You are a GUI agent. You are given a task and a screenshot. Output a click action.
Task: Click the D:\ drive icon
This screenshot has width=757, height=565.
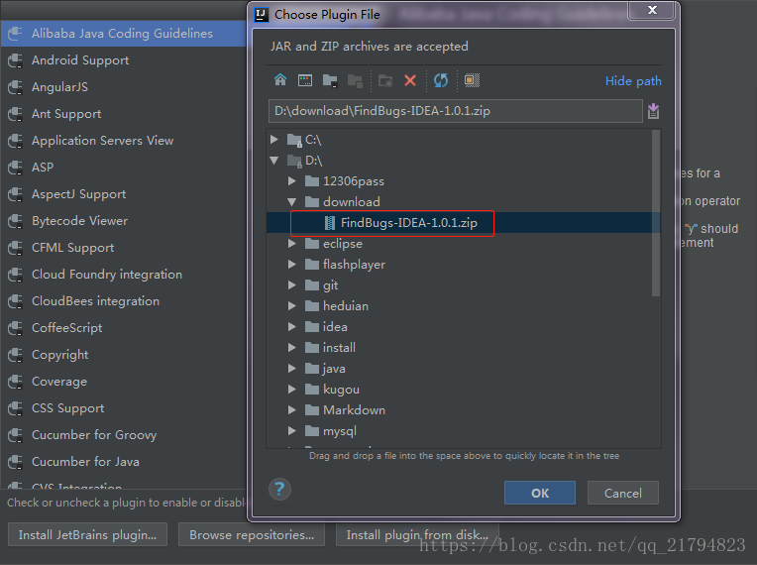click(x=294, y=161)
